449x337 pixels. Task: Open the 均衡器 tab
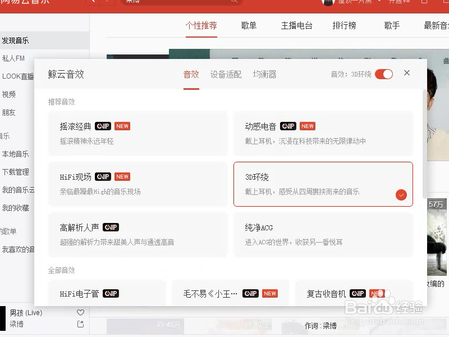264,75
